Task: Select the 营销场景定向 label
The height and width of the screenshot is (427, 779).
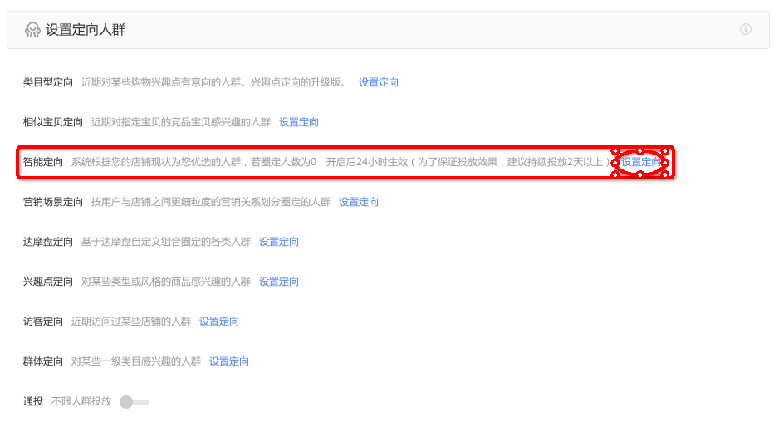Action: click(53, 202)
